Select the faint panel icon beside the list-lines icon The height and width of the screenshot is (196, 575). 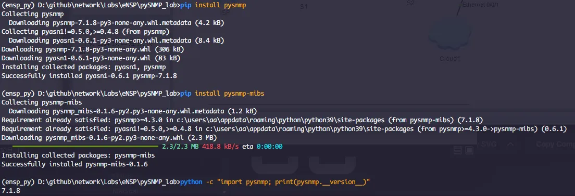pos(469,150)
